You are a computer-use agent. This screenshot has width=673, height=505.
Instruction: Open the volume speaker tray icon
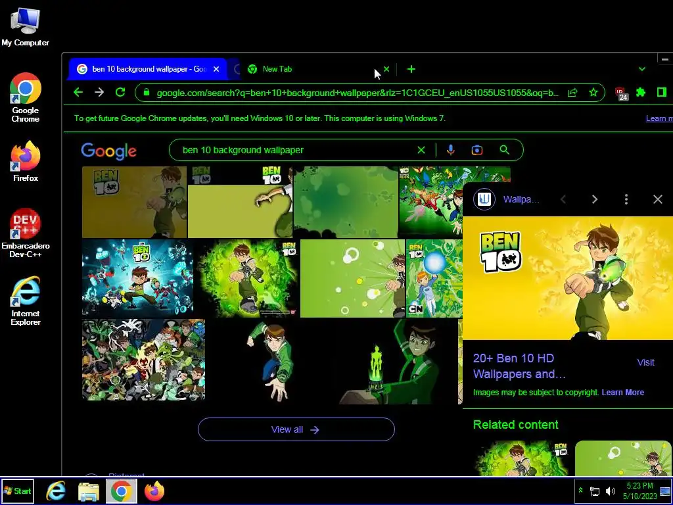[x=610, y=491]
